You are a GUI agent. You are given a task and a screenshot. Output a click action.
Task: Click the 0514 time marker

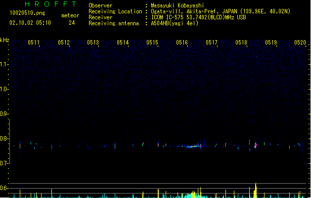coord(123,42)
